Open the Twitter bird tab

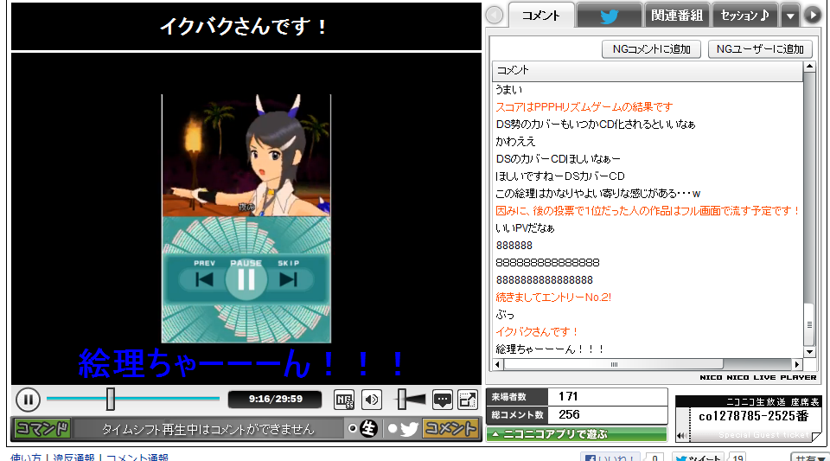(x=610, y=16)
